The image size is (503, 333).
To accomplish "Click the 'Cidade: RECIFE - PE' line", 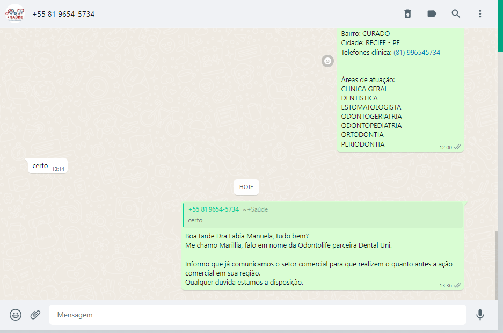I will pos(370,43).
